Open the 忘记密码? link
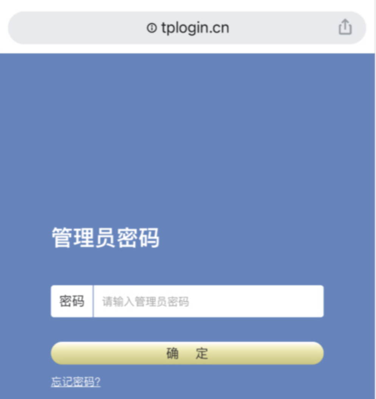The image size is (376, 399). point(76,382)
